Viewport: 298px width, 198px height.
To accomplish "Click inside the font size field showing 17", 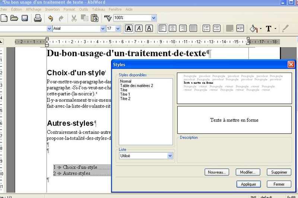I will (x=111, y=29).
